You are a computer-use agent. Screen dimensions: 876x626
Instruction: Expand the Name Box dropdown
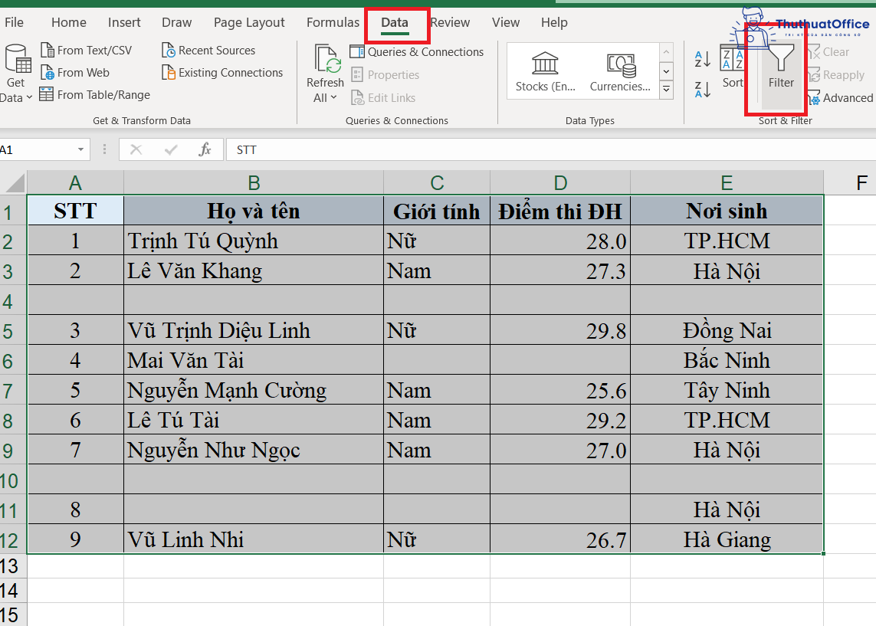(80, 149)
